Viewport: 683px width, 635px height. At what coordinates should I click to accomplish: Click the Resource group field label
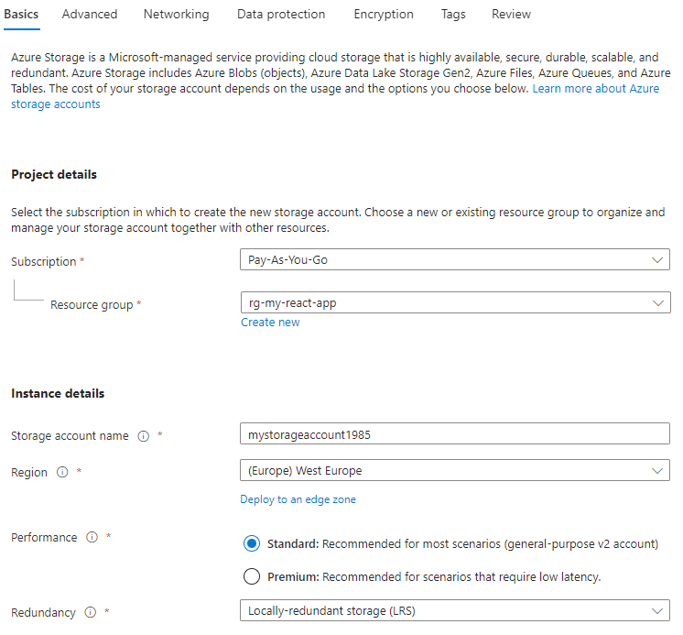92,304
